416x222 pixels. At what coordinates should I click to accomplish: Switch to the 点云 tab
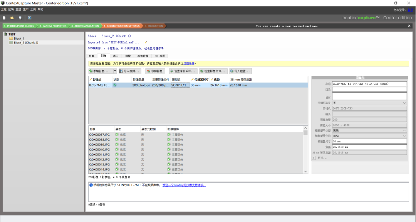[x=116, y=56]
